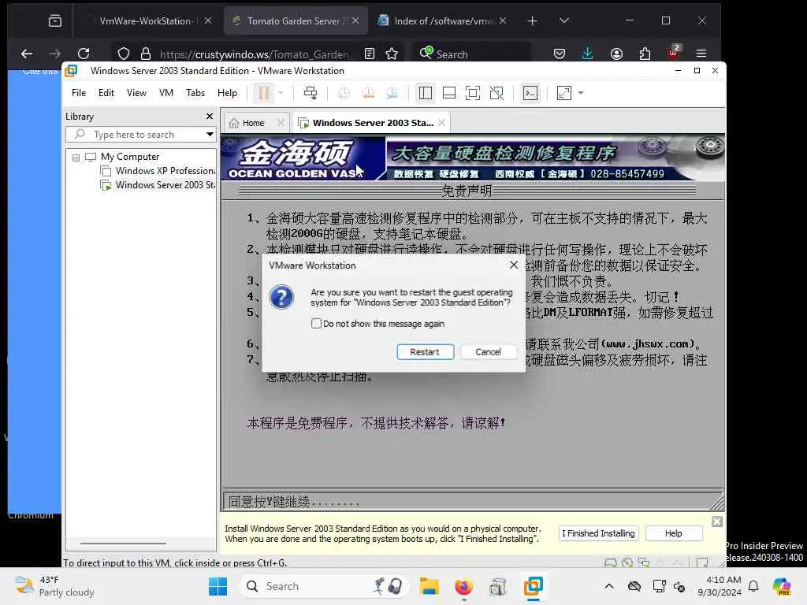The height and width of the screenshot is (605, 807).
Task: Open the weather widget on taskbar
Action: click(54, 586)
